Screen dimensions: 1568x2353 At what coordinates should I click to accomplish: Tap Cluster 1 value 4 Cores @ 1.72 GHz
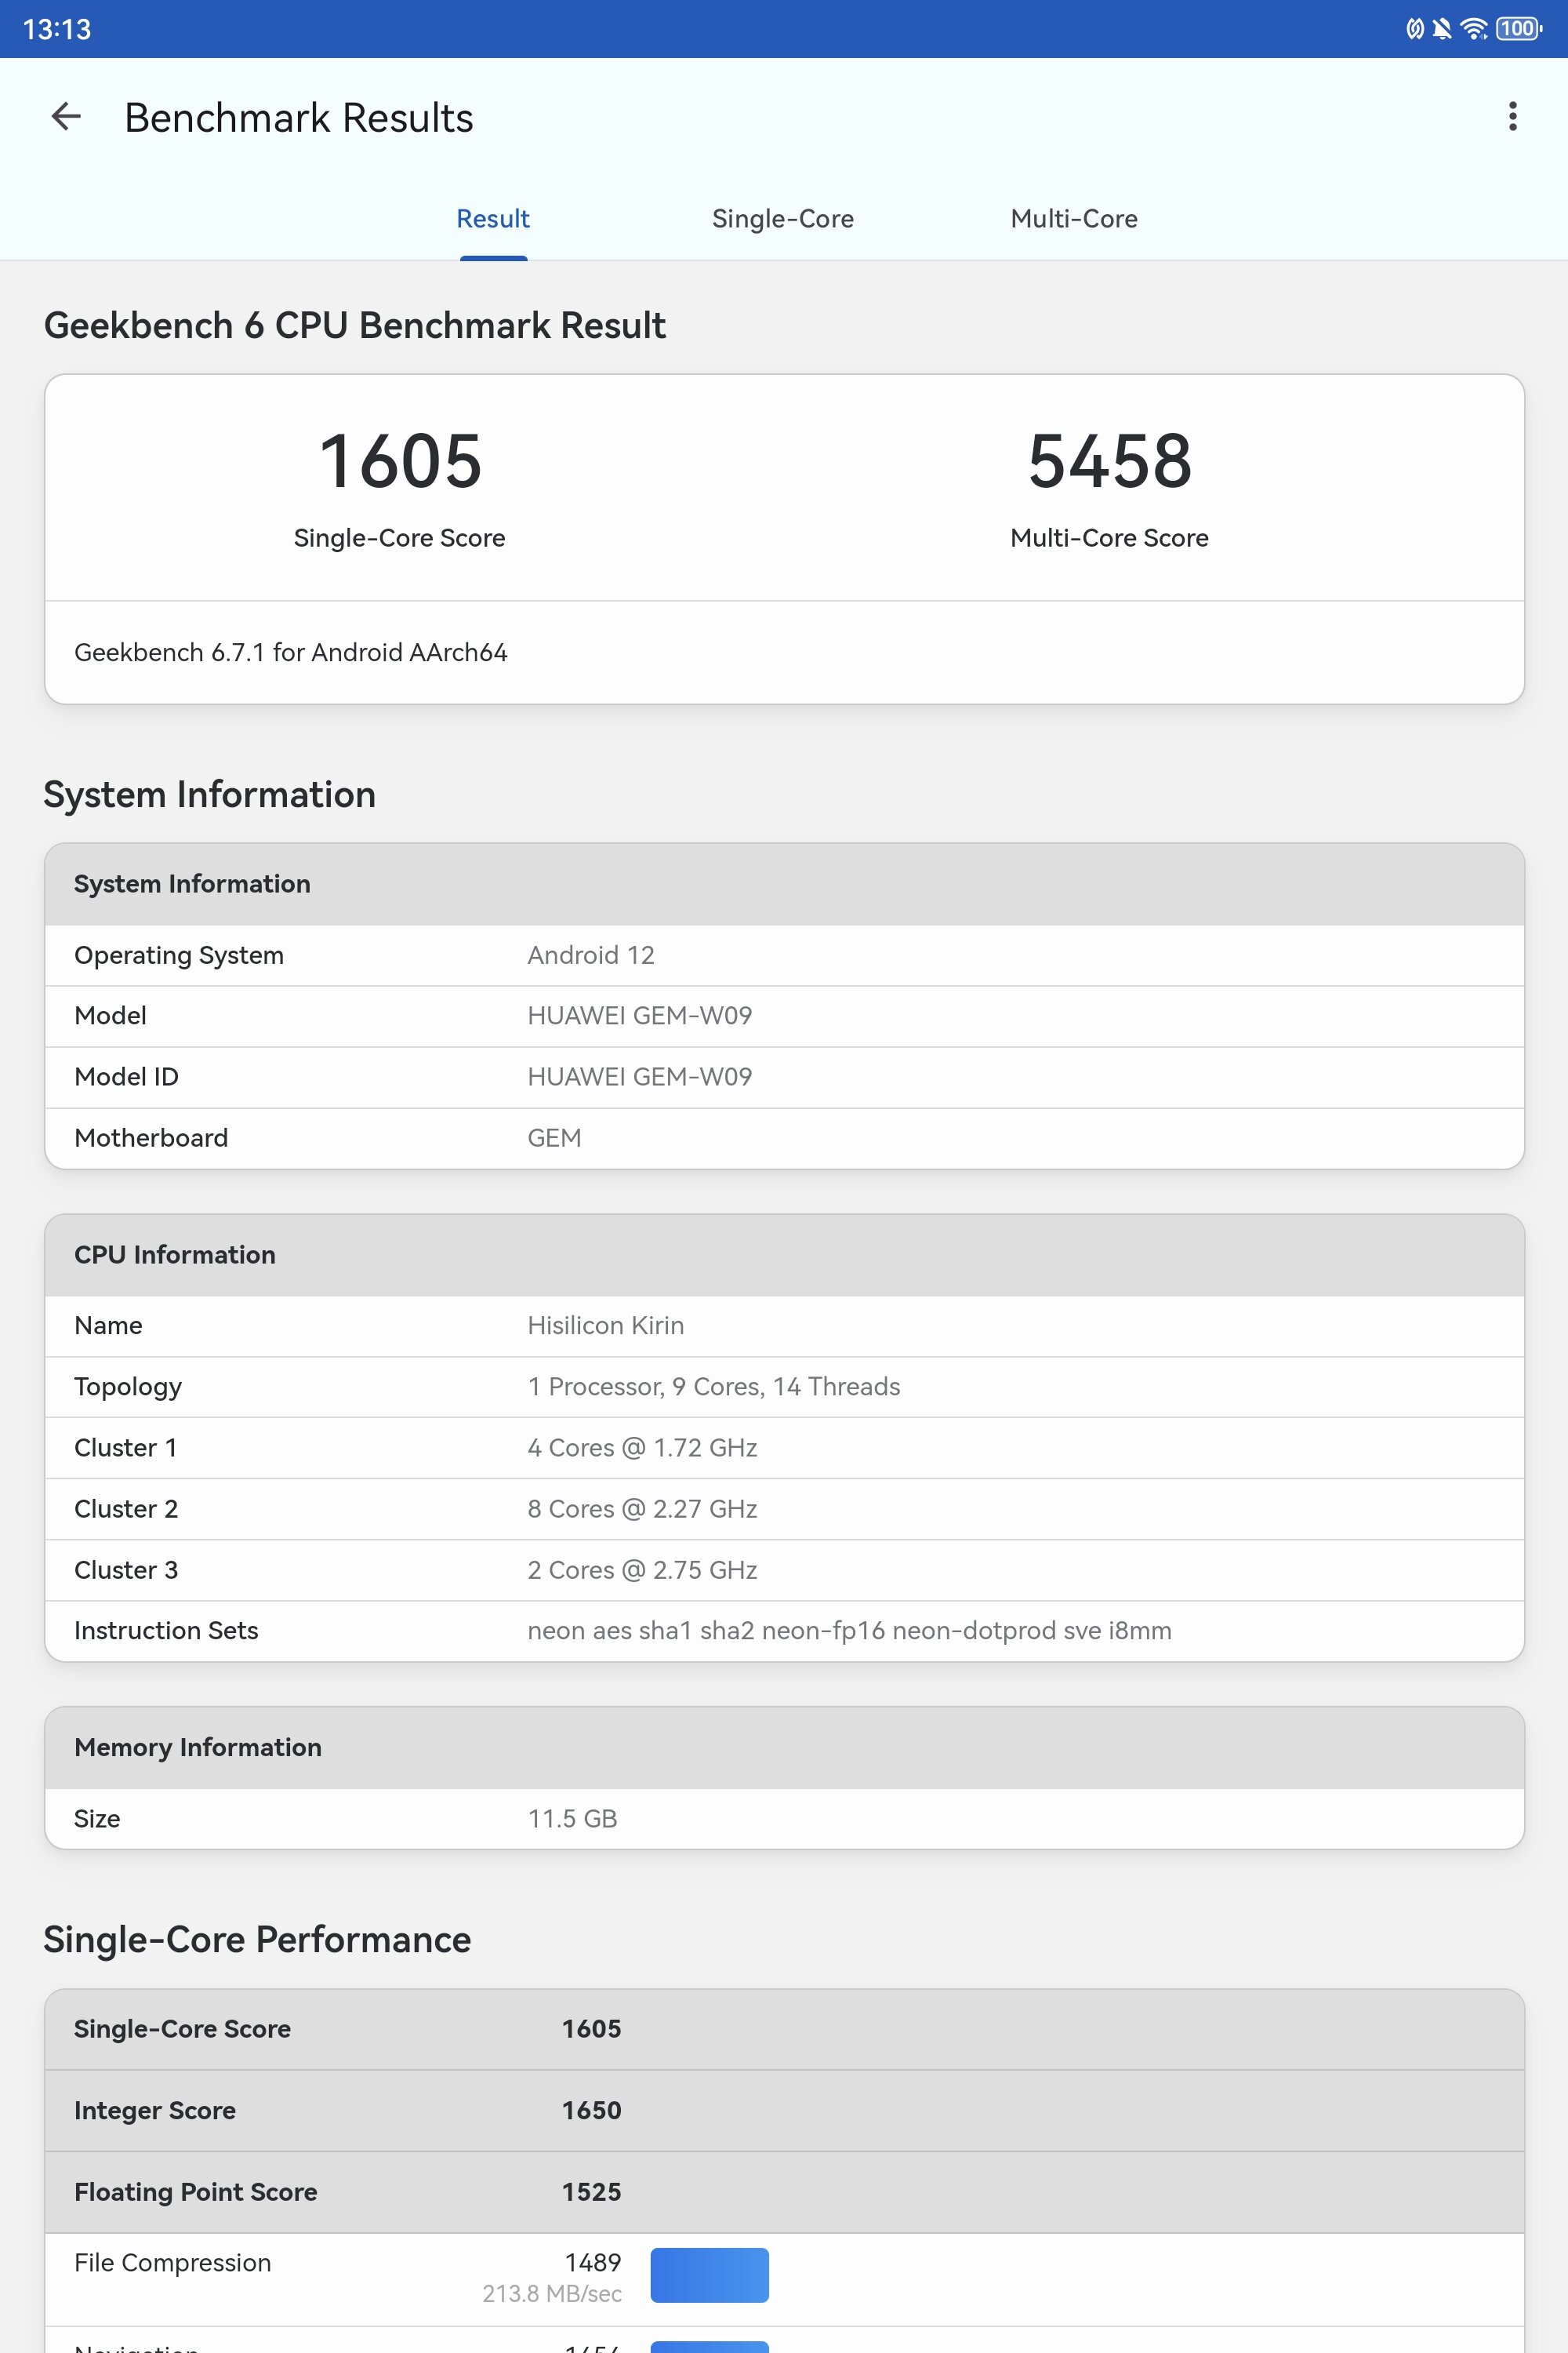(x=642, y=1448)
